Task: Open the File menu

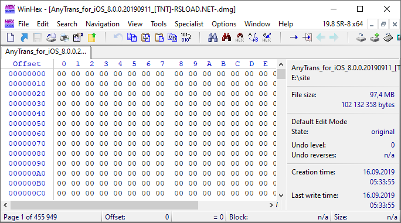Action: pyautogui.click(x=23, y=24)
